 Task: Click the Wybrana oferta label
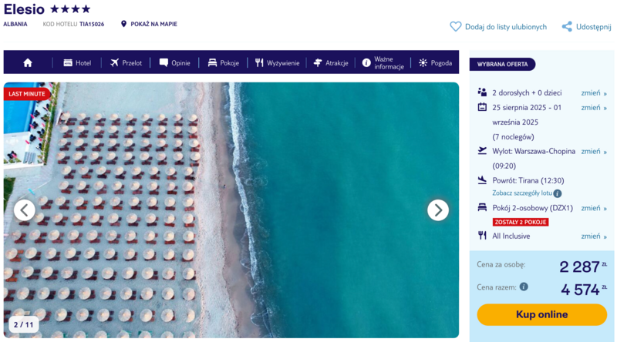(502, 64)
